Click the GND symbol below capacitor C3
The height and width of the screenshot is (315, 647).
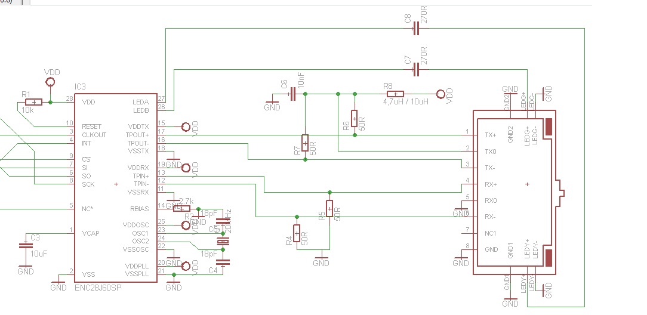[x=26, y=270]
